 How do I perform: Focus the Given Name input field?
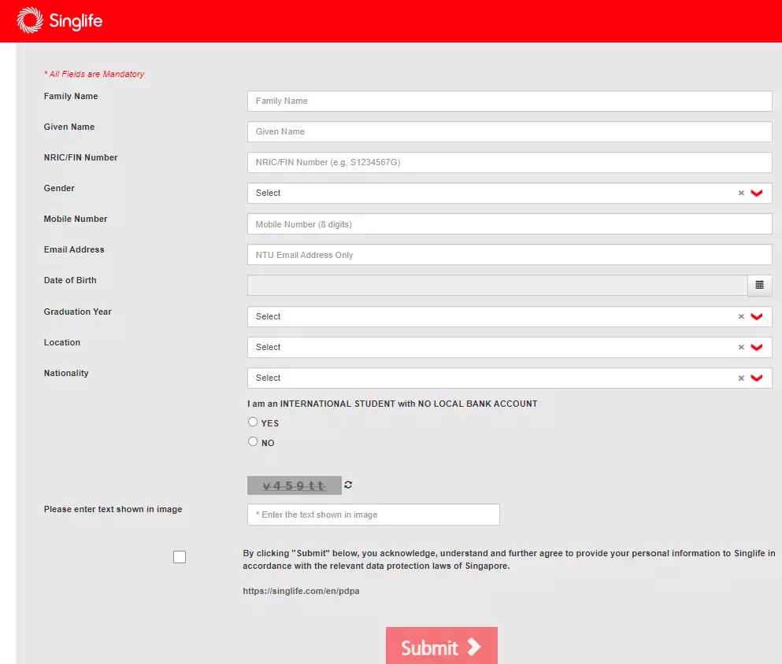click(510, 132)
